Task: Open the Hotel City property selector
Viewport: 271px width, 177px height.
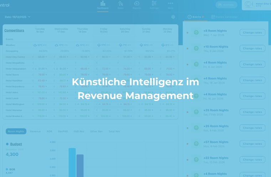Action: (x=256, y=5)
